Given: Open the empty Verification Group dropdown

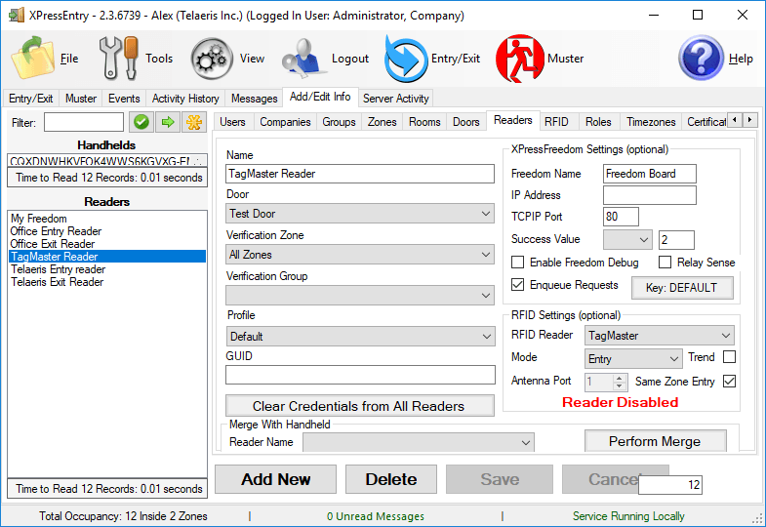Looking at the screenshot, I should pyautogui.click(x=360, y=295).
